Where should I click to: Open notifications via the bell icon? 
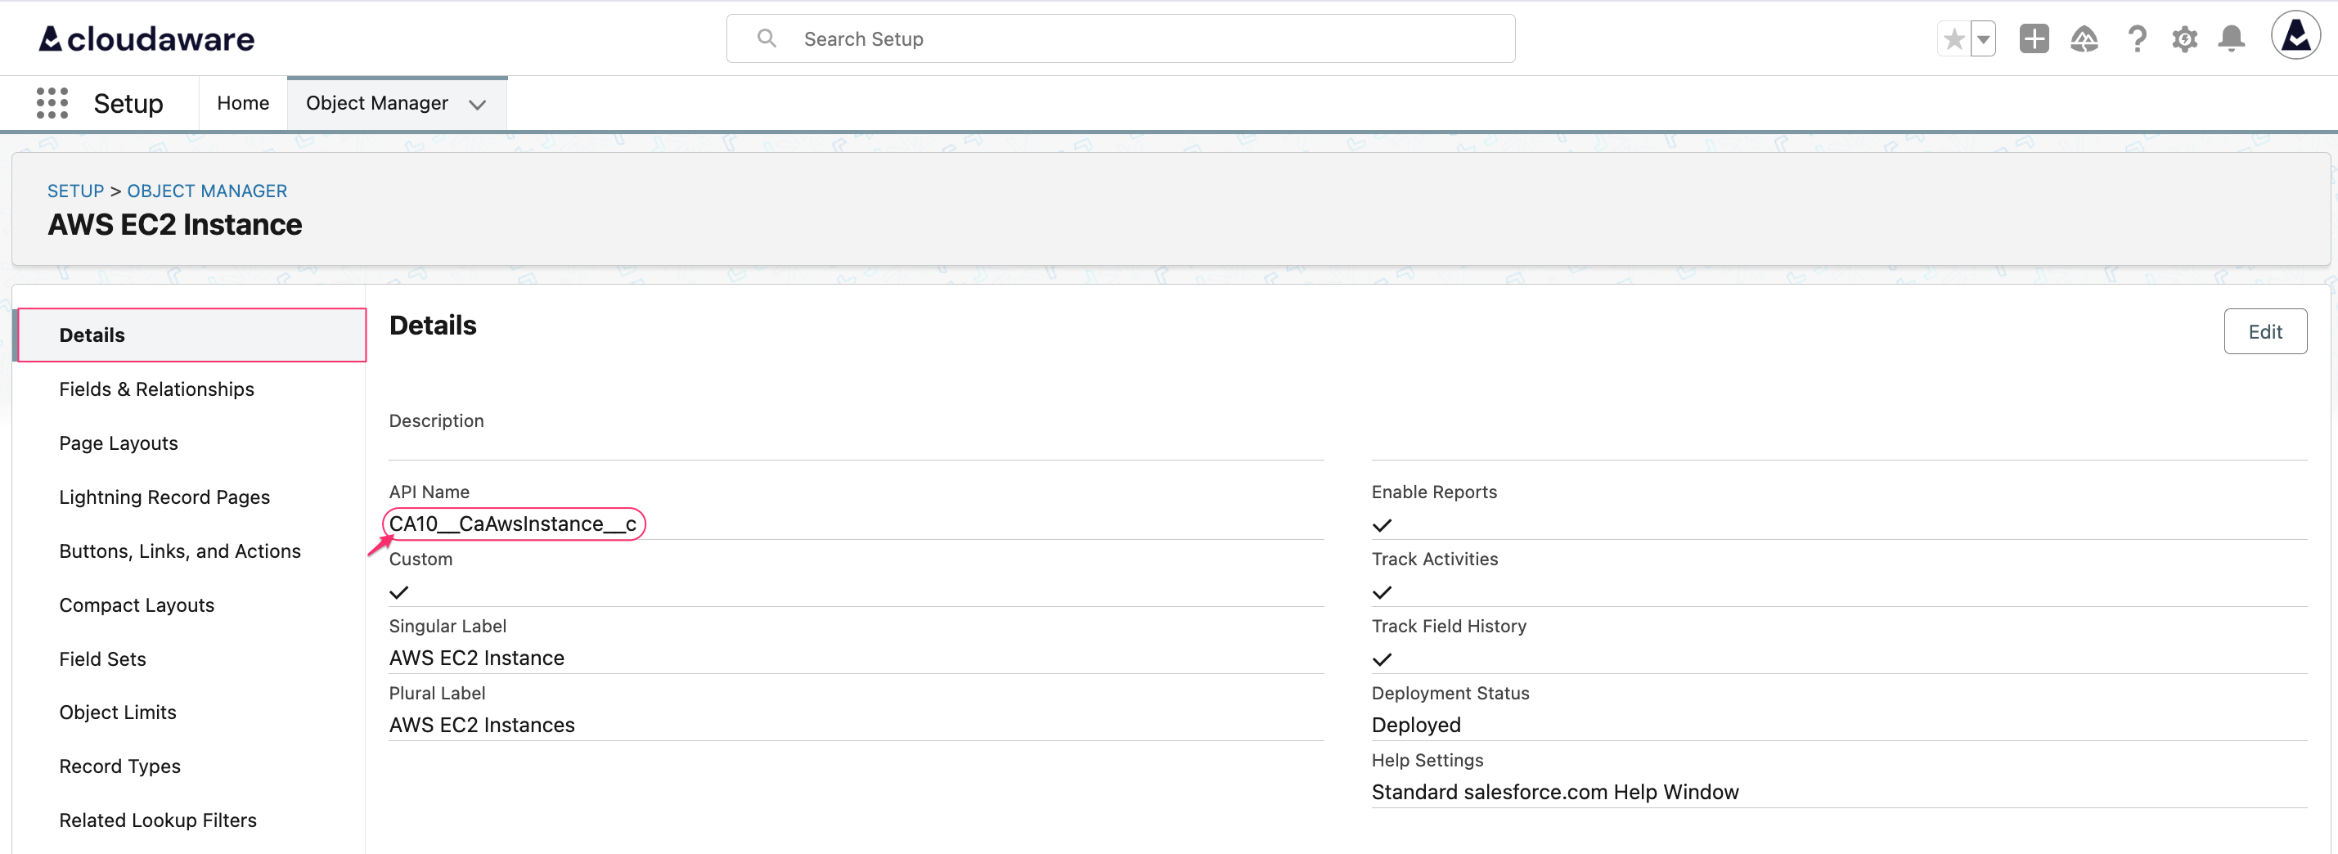coord(2232,38)
